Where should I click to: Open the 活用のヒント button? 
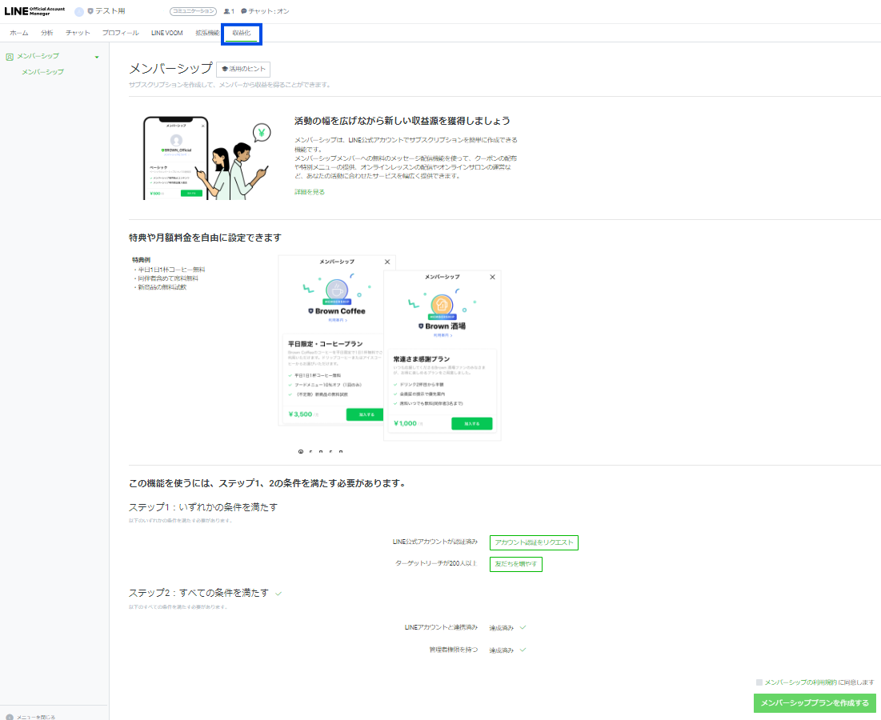[243, 69]
